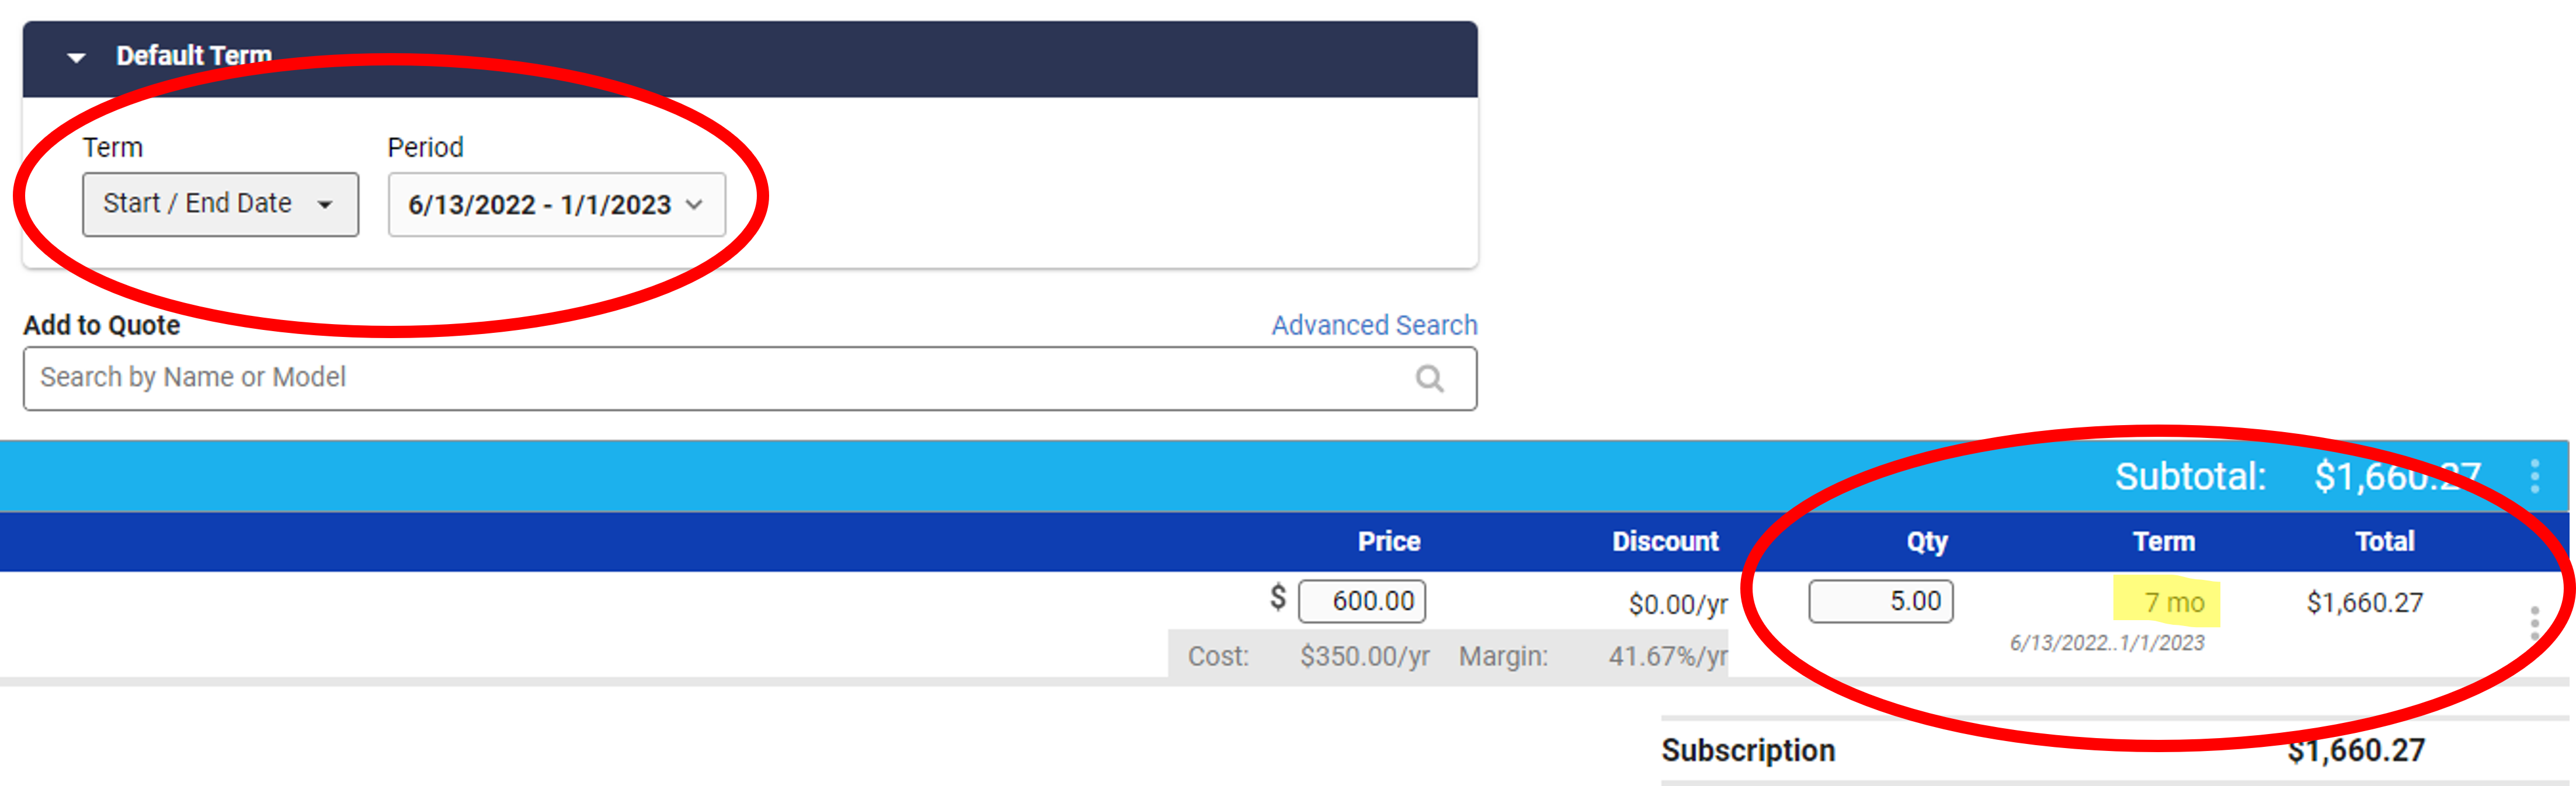
Task: Open the Start / End Date term dropdown
Action: [220, 204]
